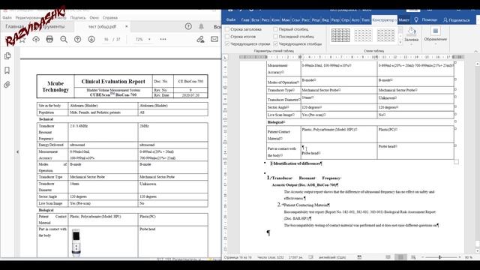Open more tools ellipsis in Acrobat toolbar
Screen dimensions: 480x270
pyautogui.click(x=163, y=39)
